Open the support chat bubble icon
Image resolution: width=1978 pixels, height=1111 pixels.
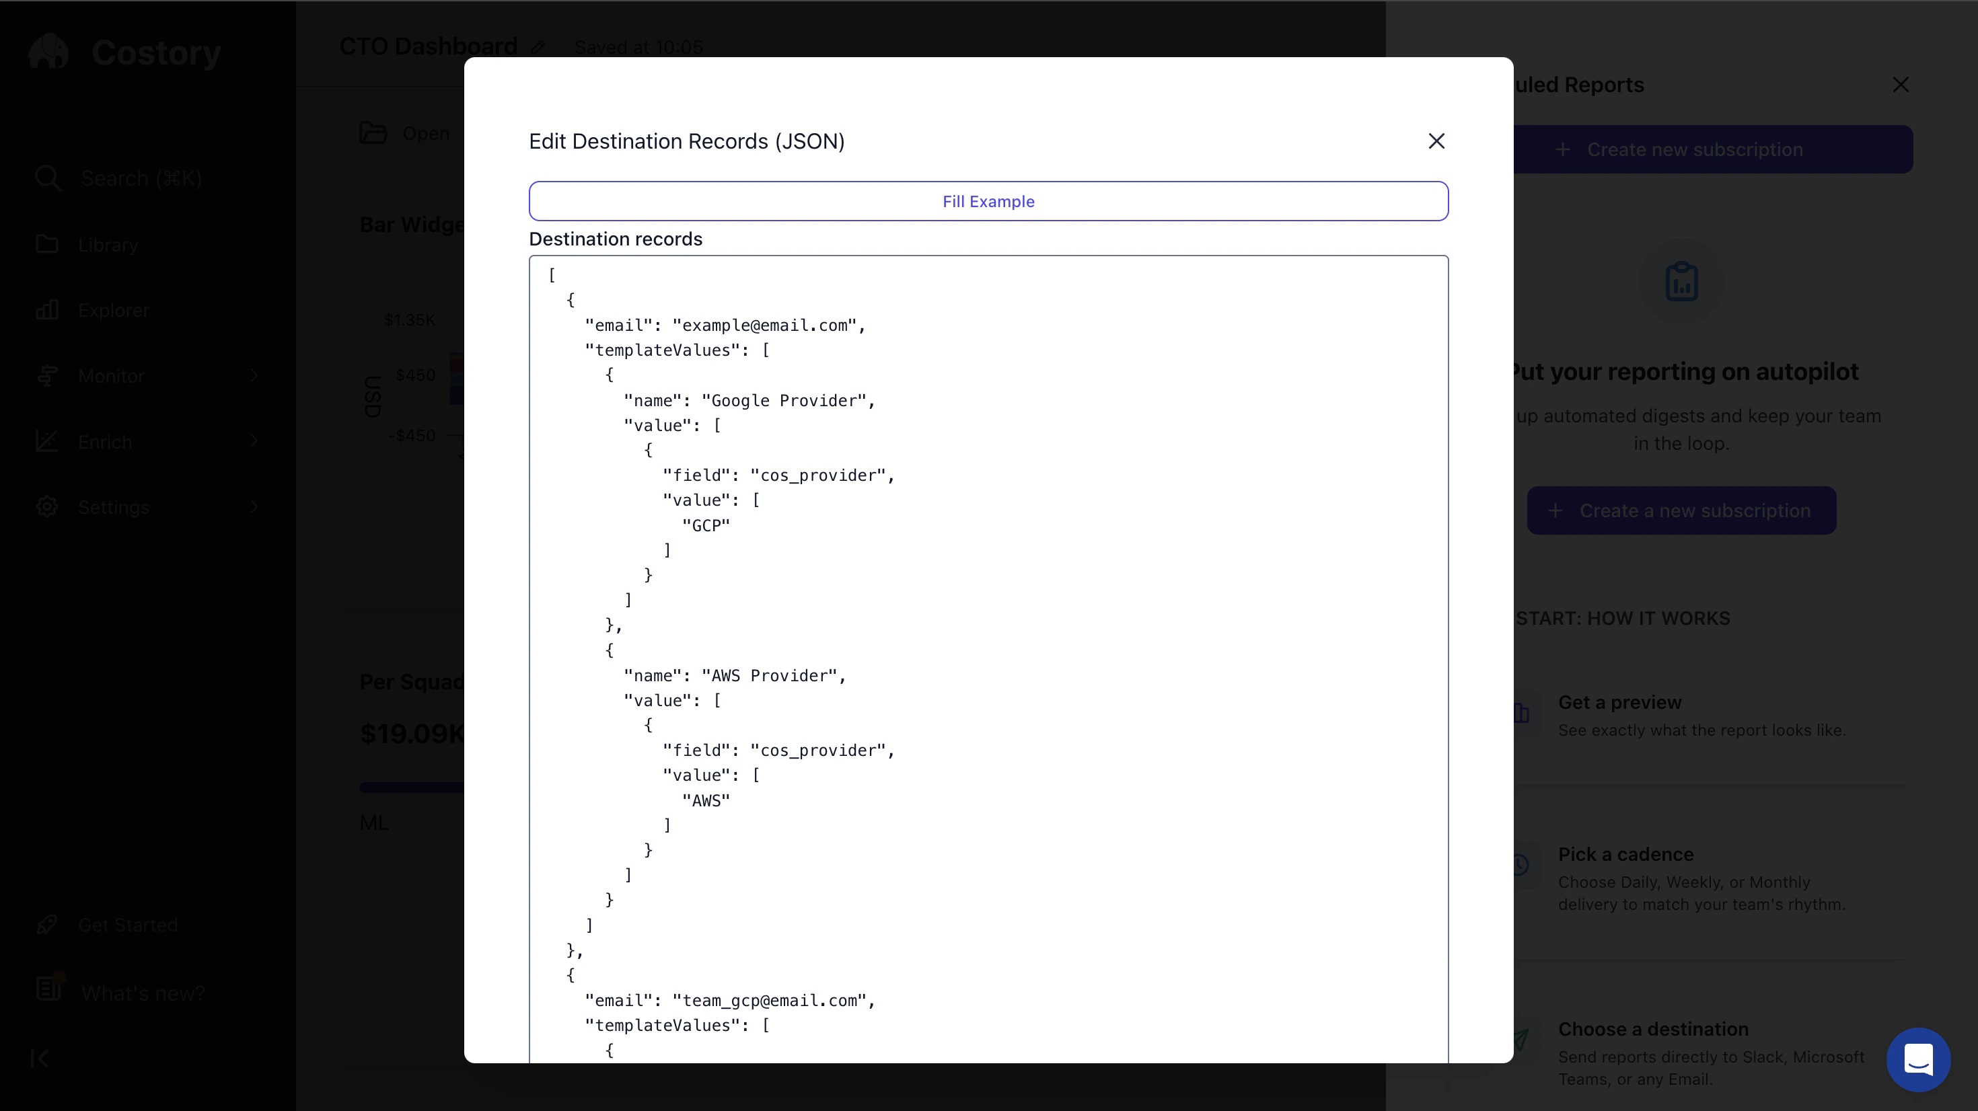pyautogui.click(x=1917, y=1061)
